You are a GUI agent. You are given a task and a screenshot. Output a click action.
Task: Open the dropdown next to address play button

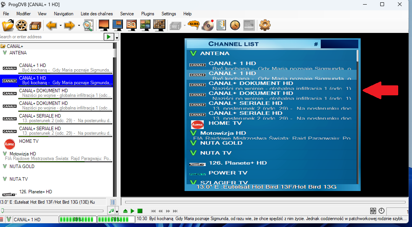pos(117,37)
